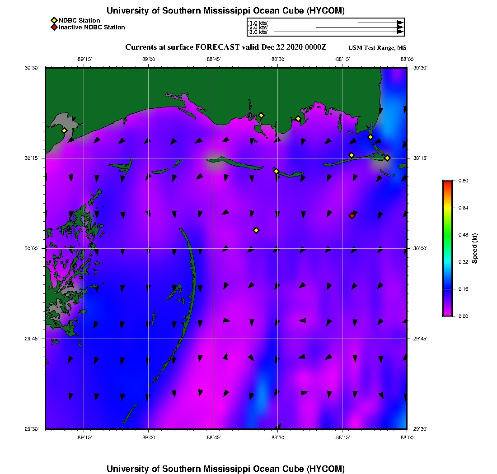
Task: Click the red inactive NDBC station marker on map
Action: tap(352, 216)
